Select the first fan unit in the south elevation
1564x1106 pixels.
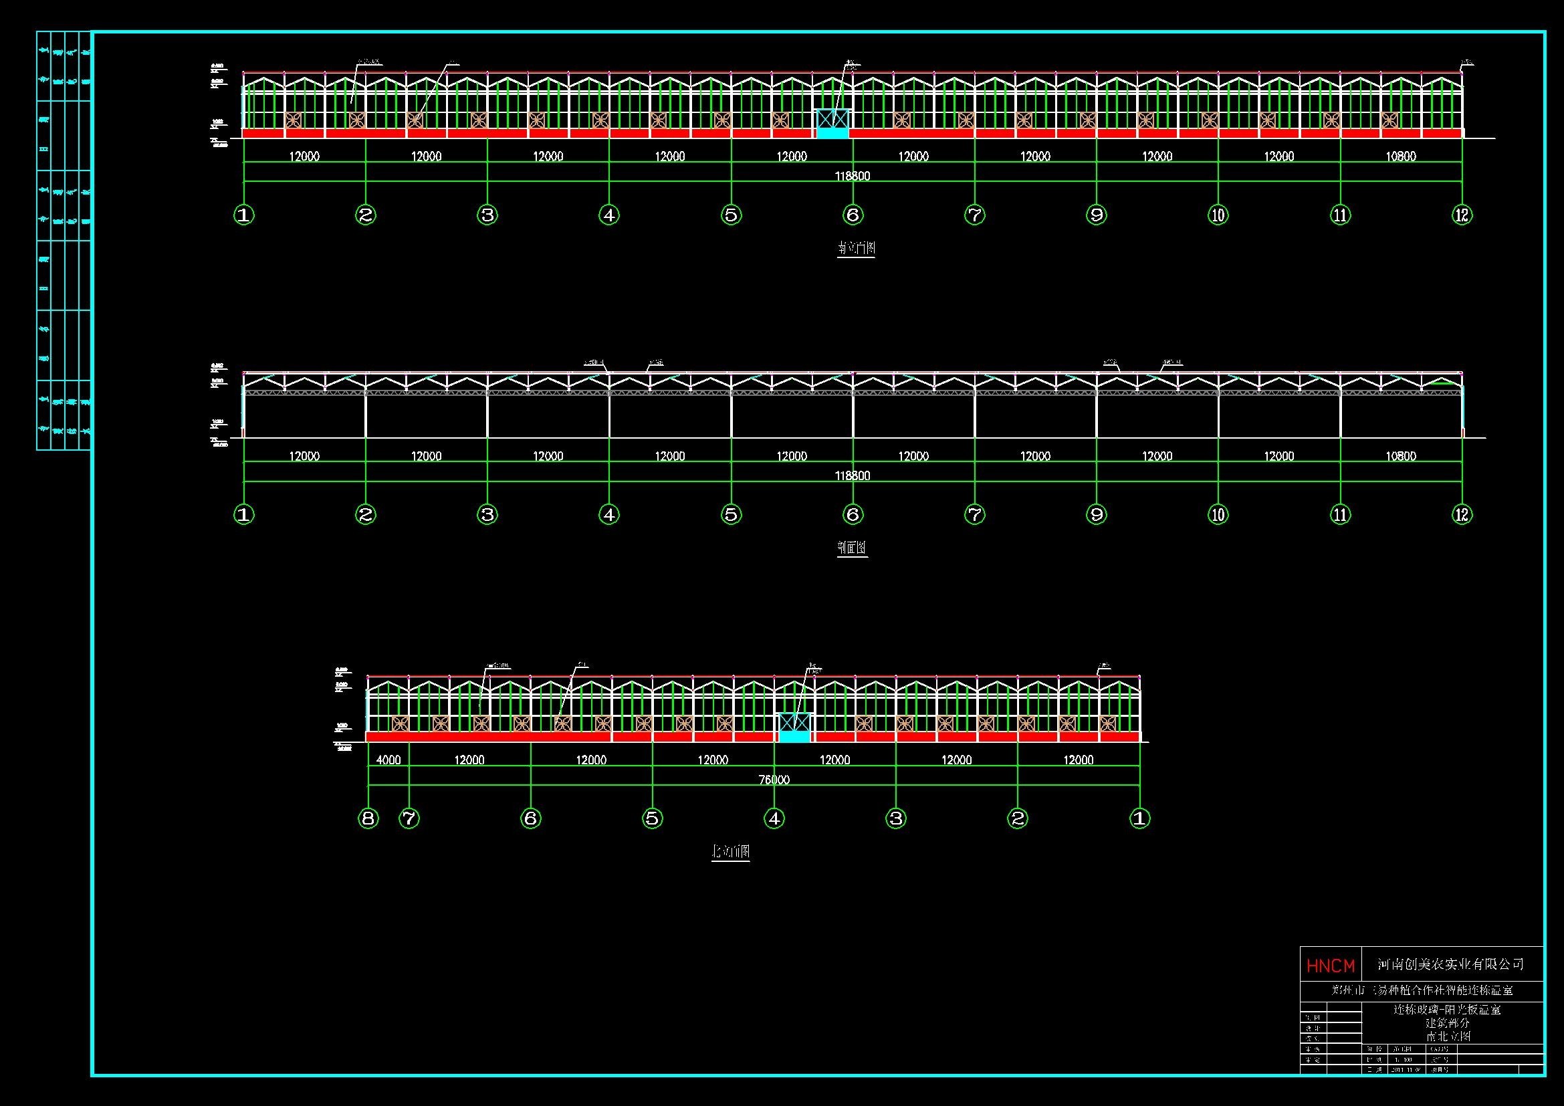(x=294, y=120)
